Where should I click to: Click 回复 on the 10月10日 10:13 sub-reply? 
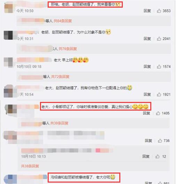146,157
